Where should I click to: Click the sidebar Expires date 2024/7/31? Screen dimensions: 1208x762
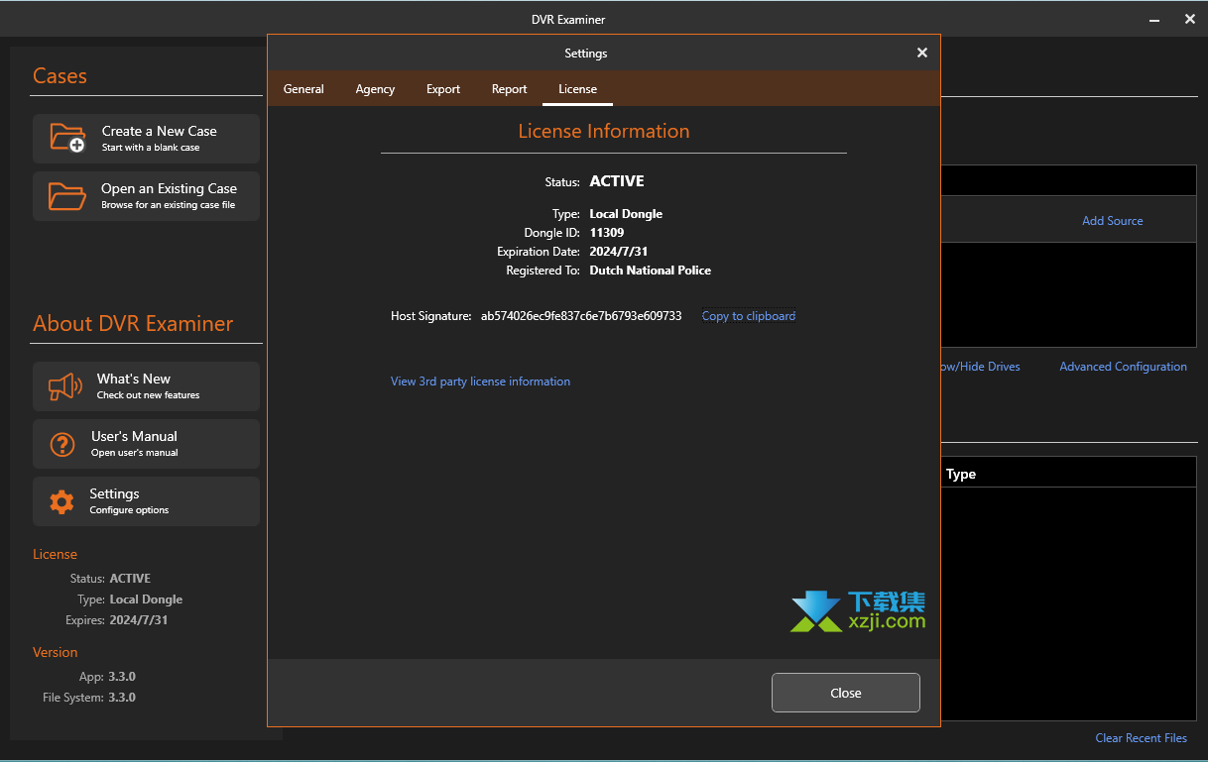click(x=139, y=620)
